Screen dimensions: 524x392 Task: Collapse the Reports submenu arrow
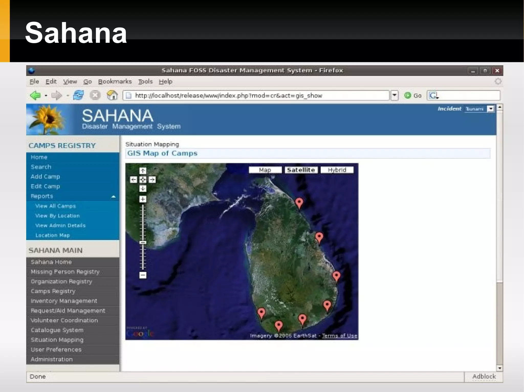click(113, 196)
